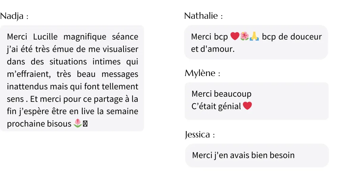Viewport: 357px width, 178px height.
Task: Click "magnifique séance" in Nadja's testimonial
Action: click(x=101, y=37)
